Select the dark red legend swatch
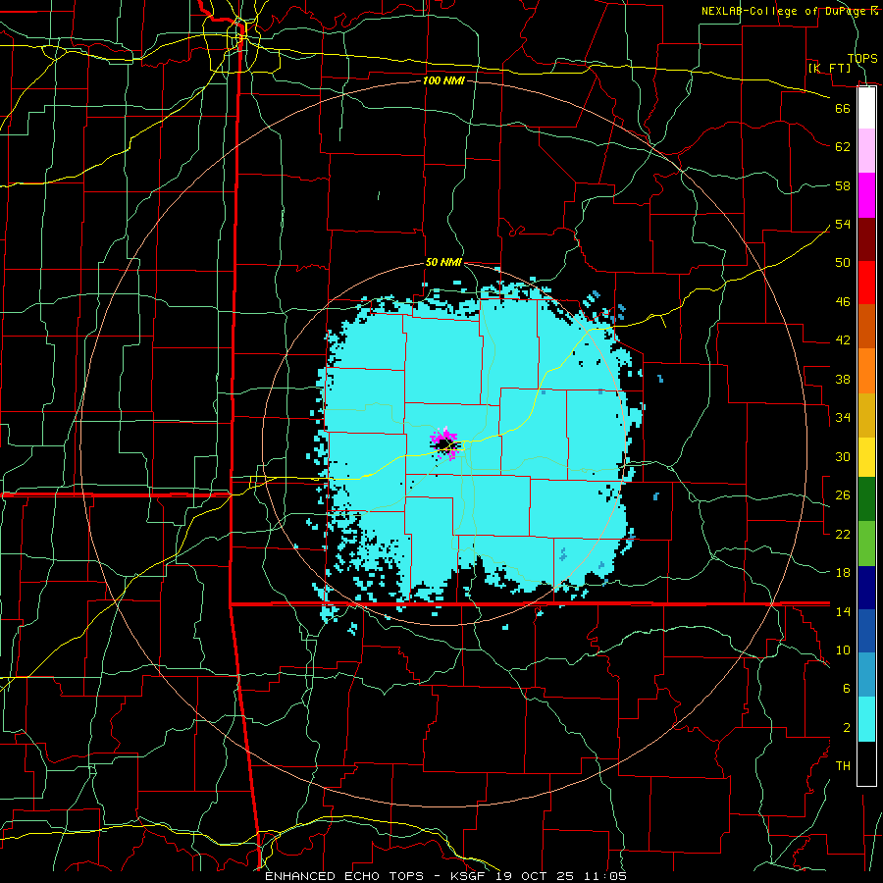This screenshot has width=883, height=883. (866, 239)
